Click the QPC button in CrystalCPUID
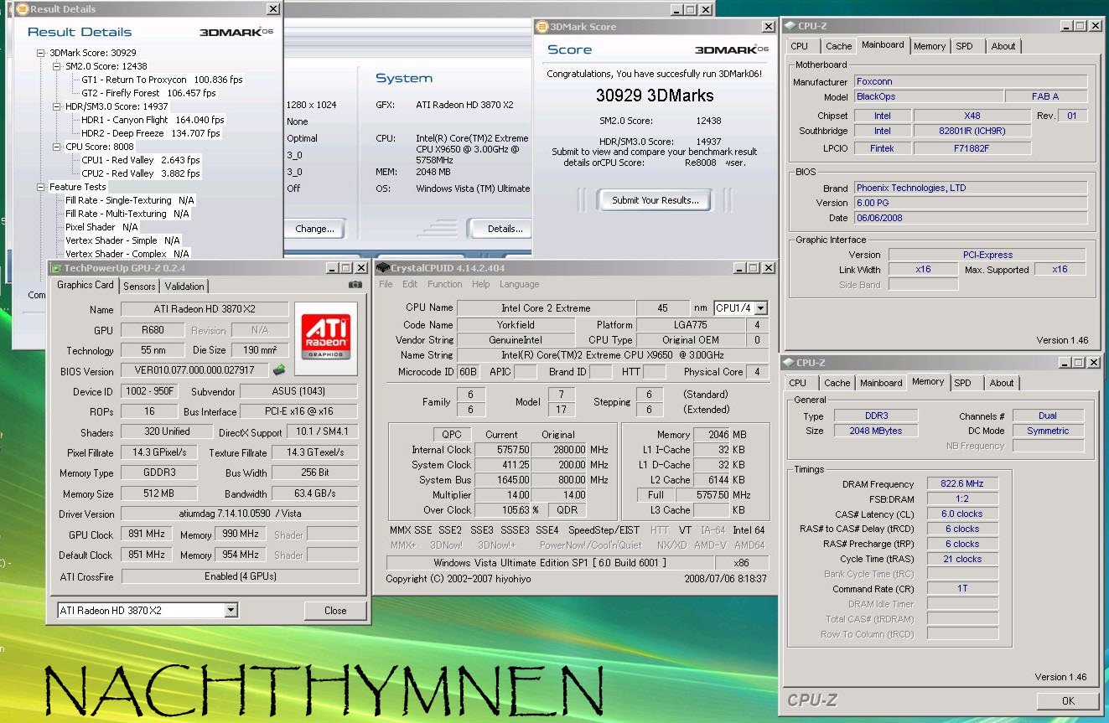 coord(453,435)
